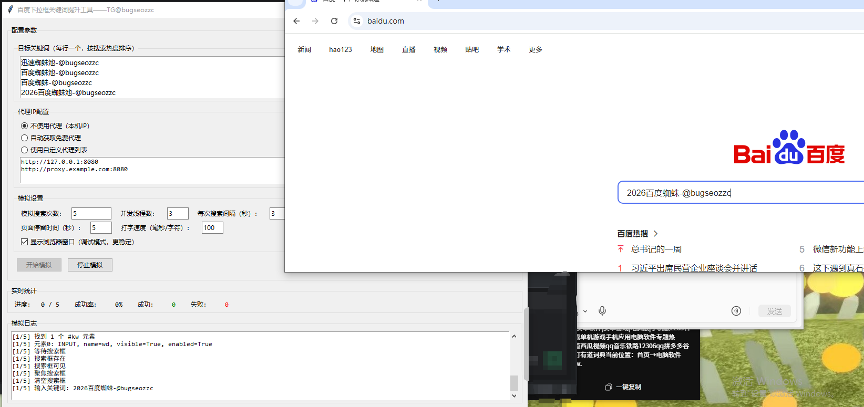Image resolution: width=864 pixels, height=407 pixels.
Task: Click the green 成功 count 0
Action: tap(173, 305)
